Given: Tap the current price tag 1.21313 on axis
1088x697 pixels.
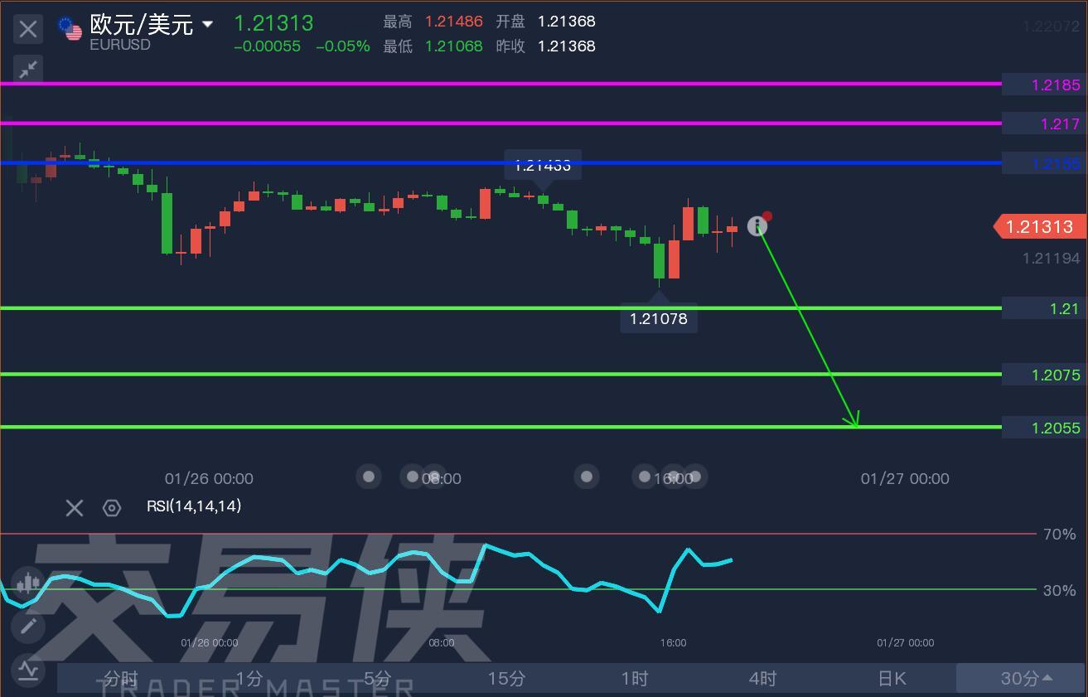Looking at the screenshot, I should pyautogui.click(x=1039, y=226).
